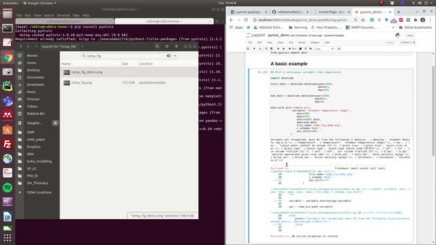
Task: Open the cell type Code dropdown
Action: pos(324,48)
